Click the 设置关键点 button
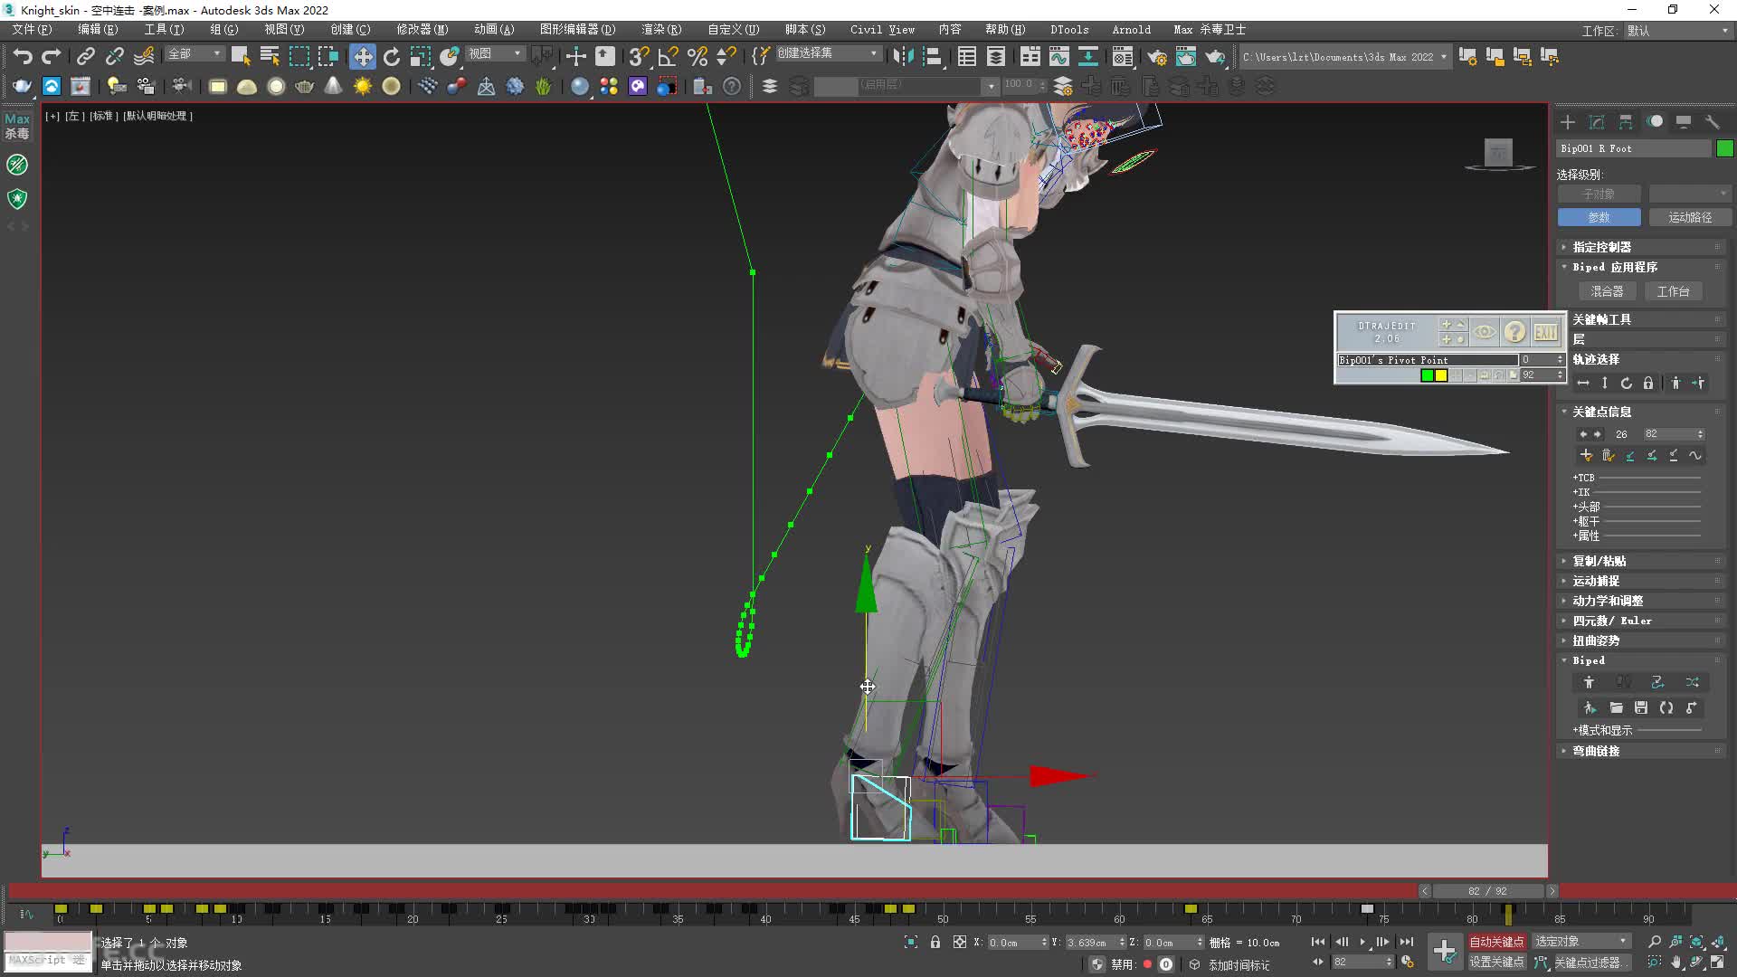Image resolution: width=1737 pixels, height=977 pixels. pos(1496,962)
